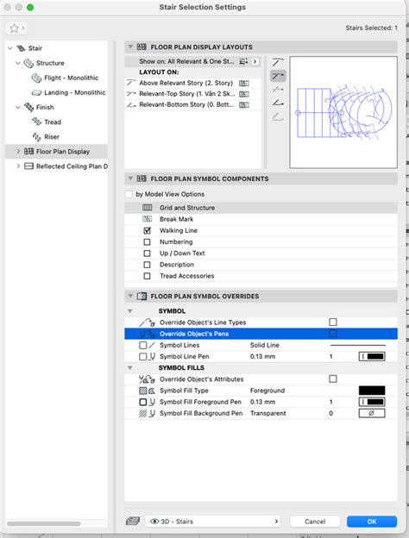Click the Favorites star icon
The image size is (409, 538).
(14, 28)
